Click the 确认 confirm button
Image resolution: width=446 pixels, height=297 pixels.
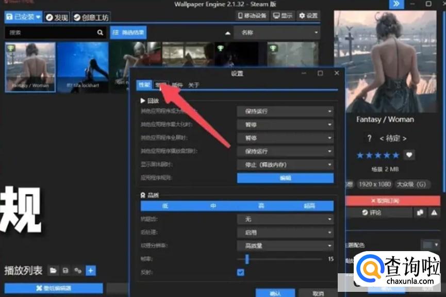[x=275, y=293]
